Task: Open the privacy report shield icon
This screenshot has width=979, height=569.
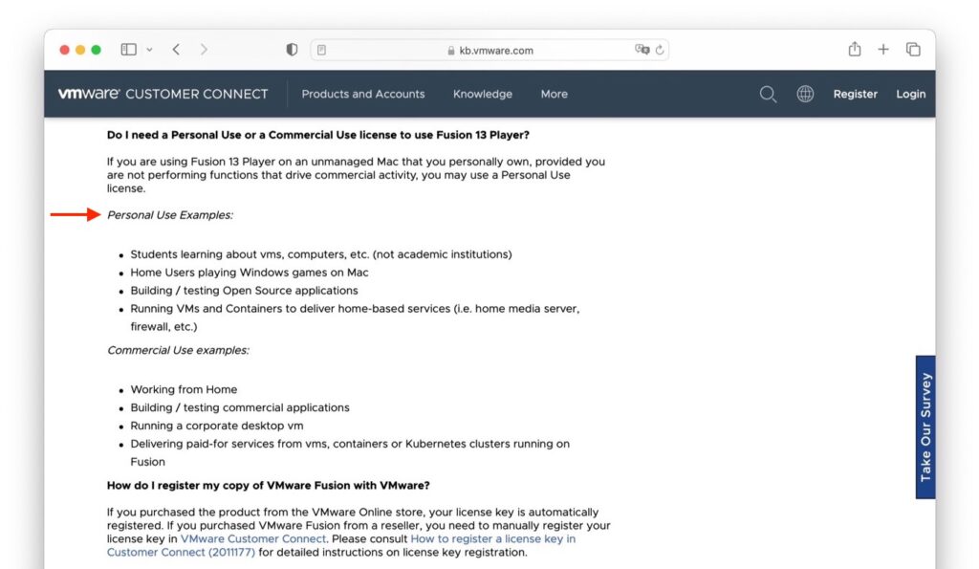Action: point(292,50)
